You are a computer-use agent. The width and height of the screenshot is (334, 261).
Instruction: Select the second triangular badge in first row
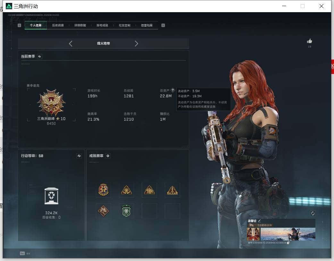[126, 190]
